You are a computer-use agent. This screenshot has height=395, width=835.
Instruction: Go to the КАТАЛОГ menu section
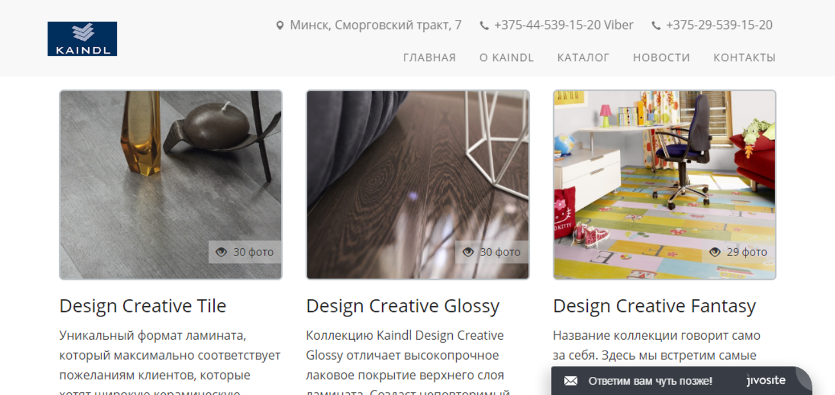point(583,57)
